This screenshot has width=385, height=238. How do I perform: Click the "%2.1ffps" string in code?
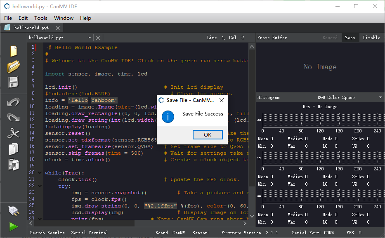click(161, 206)
